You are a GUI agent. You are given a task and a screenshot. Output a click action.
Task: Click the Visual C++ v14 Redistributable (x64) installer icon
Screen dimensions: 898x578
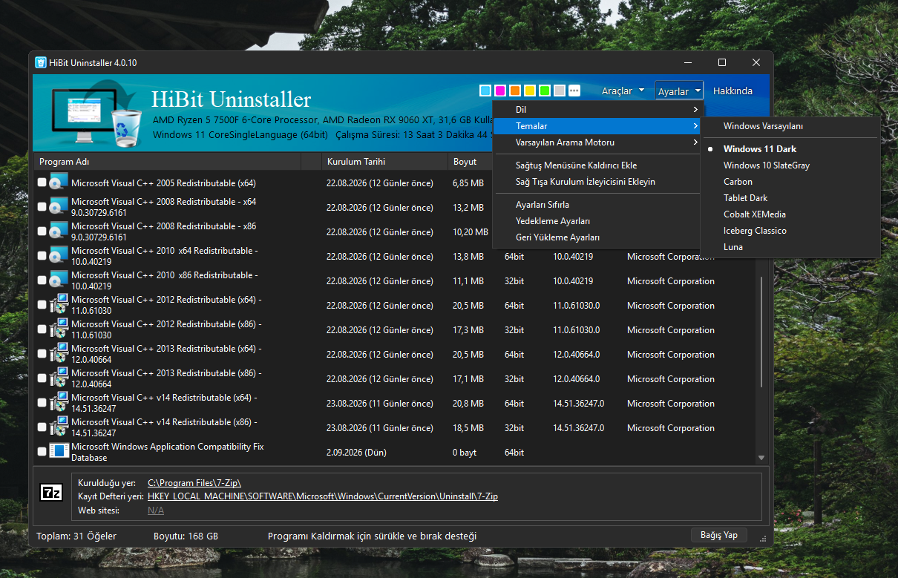[59, 403]
